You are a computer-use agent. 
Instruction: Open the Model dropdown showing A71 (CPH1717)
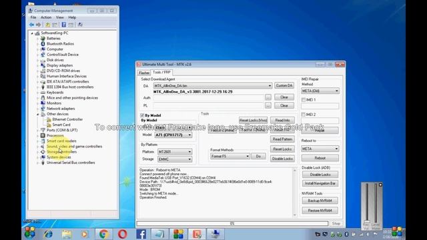tap(189, 135)
